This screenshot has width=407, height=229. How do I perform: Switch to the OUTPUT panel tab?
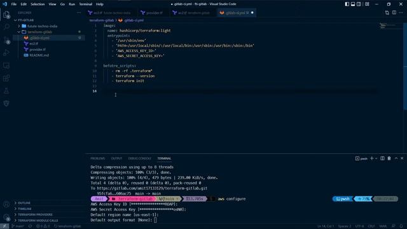click(116, 158)
